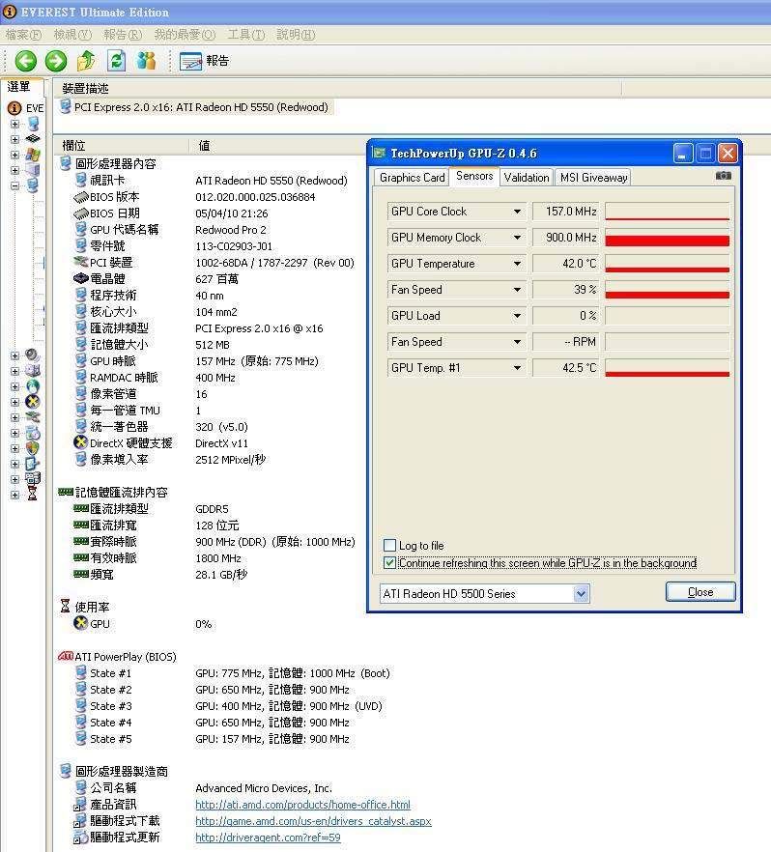
Task: Collapse the expanded minus node in left tree
Action: tap(14, 185)
